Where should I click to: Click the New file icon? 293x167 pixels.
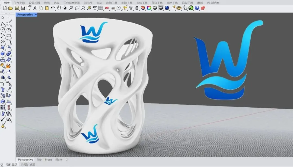pos(5,8)
